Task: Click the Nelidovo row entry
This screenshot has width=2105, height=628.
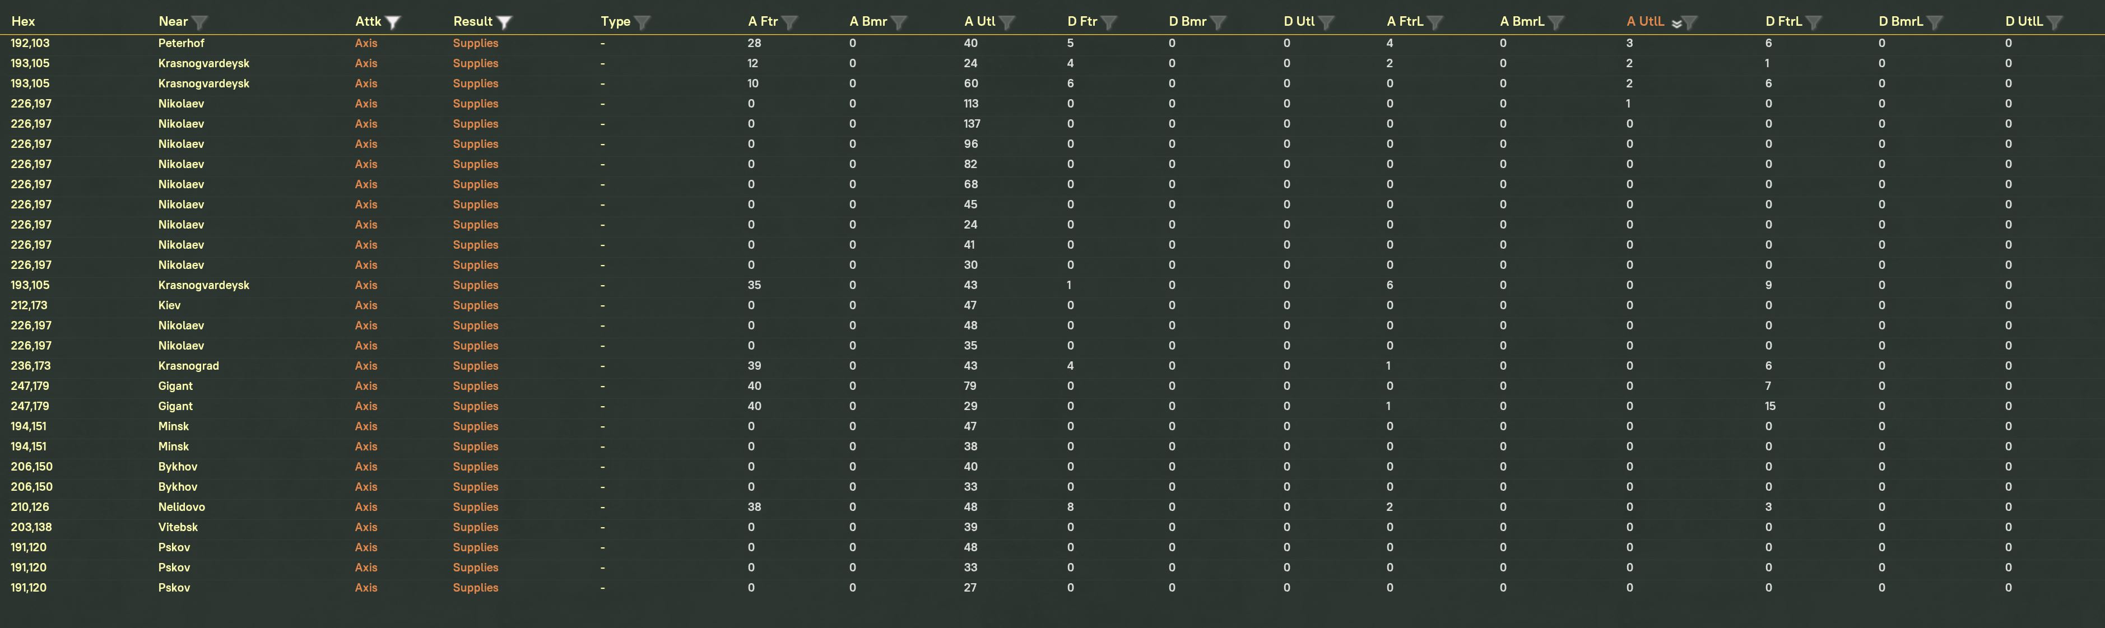Action: (182, 507)
